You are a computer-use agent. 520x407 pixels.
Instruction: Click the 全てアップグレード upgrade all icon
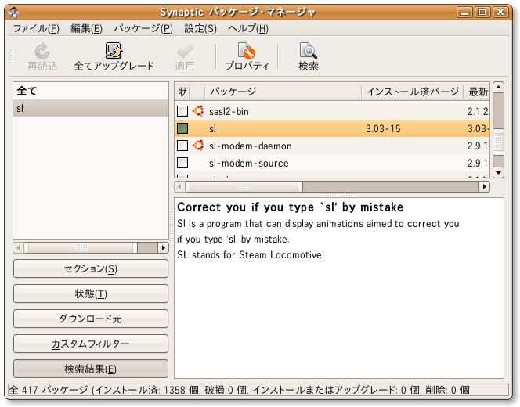tap(114, 51)
